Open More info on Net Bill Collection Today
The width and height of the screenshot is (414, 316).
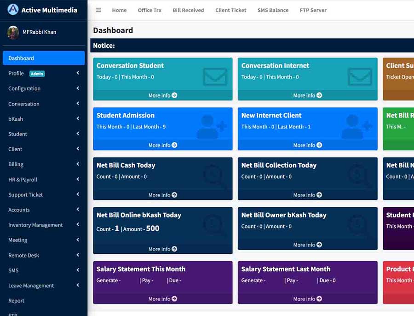point(307,195)
